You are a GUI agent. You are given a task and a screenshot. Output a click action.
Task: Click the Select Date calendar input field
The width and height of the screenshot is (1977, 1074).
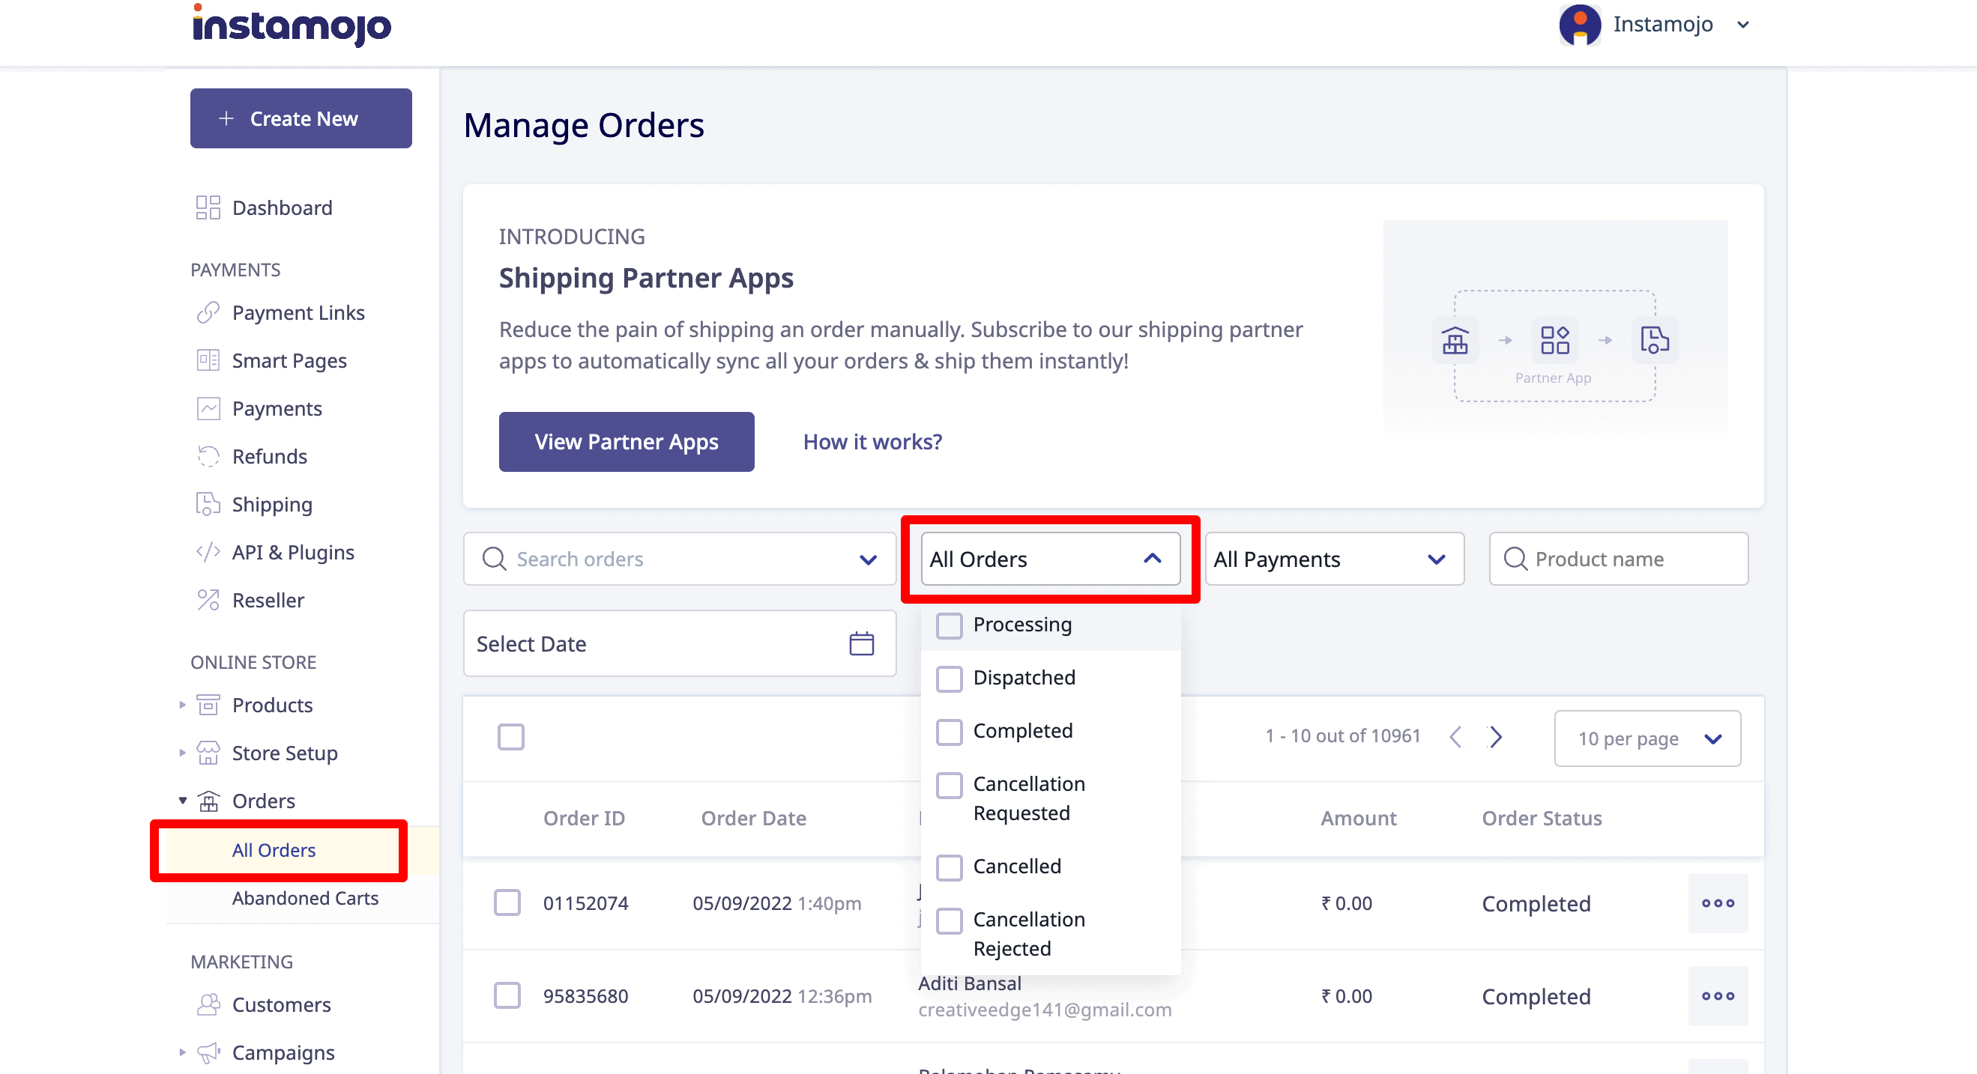tap(675, 644)
